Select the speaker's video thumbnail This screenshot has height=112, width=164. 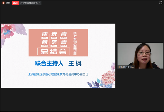pos(140,56)
